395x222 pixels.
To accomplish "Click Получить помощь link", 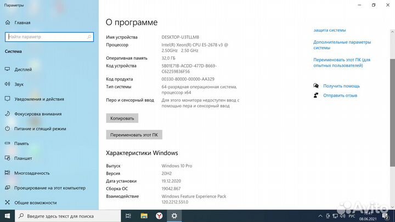I will pyautogui.click(x=341, y=86).
